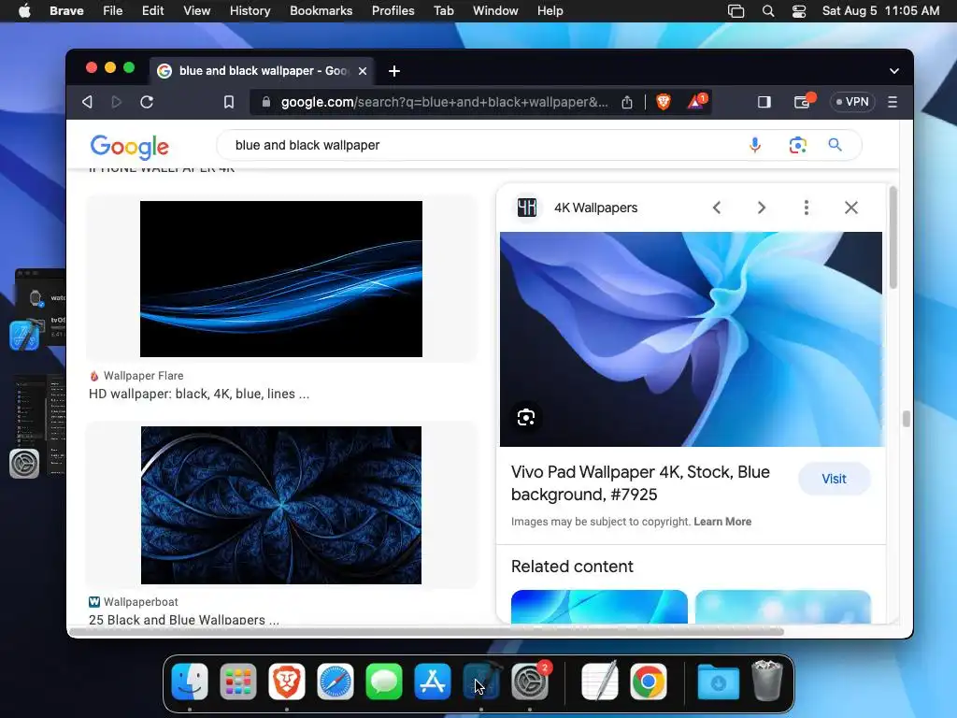
Task: Open Xcode from the Dock
Action: point(481,682)
